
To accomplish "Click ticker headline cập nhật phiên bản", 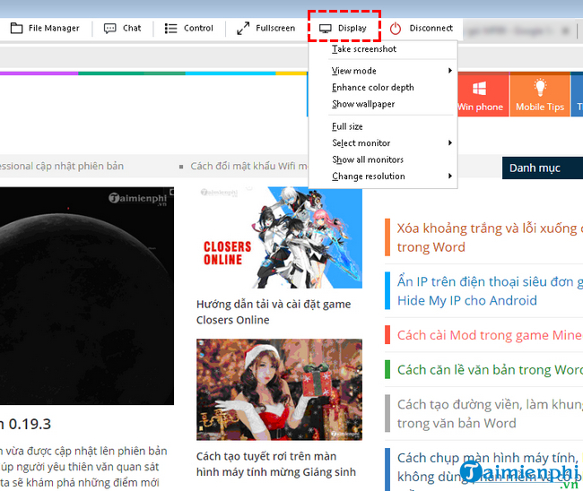I will pyautogui.click(x=62, y=166).
